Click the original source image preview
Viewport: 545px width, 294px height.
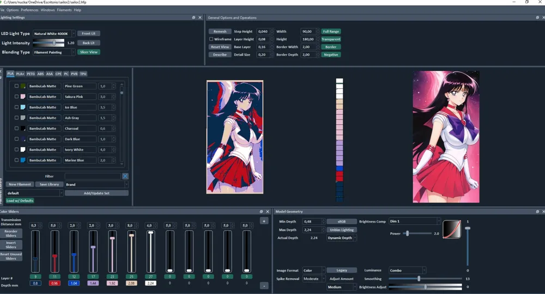pyautogui.click(x=446, y=137)
